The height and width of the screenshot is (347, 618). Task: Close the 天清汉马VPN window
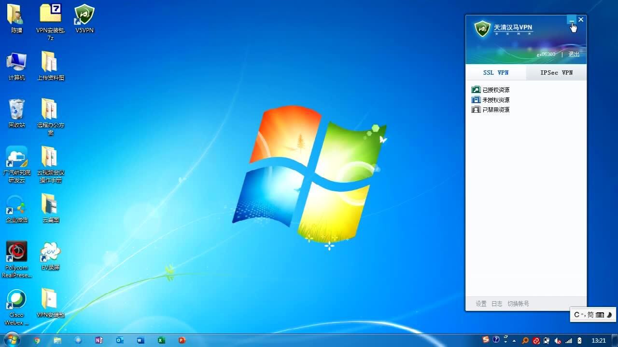[x=581, y=20]
